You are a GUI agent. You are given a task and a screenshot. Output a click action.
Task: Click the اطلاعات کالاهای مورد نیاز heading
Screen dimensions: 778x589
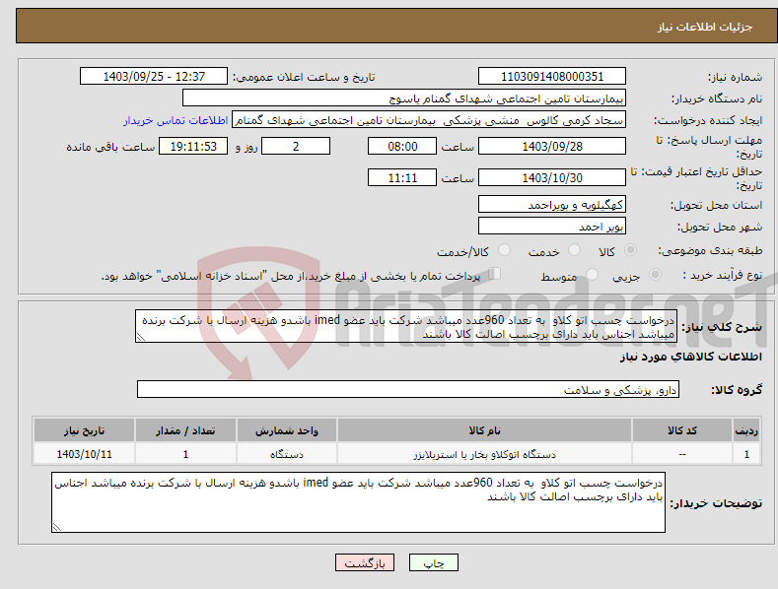[690, 357]
